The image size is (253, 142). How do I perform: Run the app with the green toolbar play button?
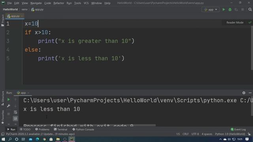224,9
